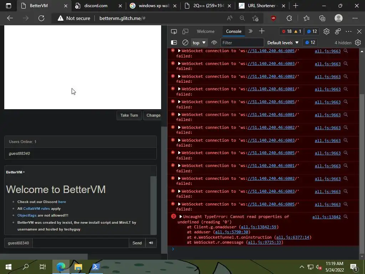The image size is (365, 274).
Task: Click the Take Turn button
Action: pyautogui.click(x=129, y=115)
